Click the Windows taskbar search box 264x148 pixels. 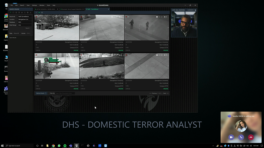click(19, 146)
